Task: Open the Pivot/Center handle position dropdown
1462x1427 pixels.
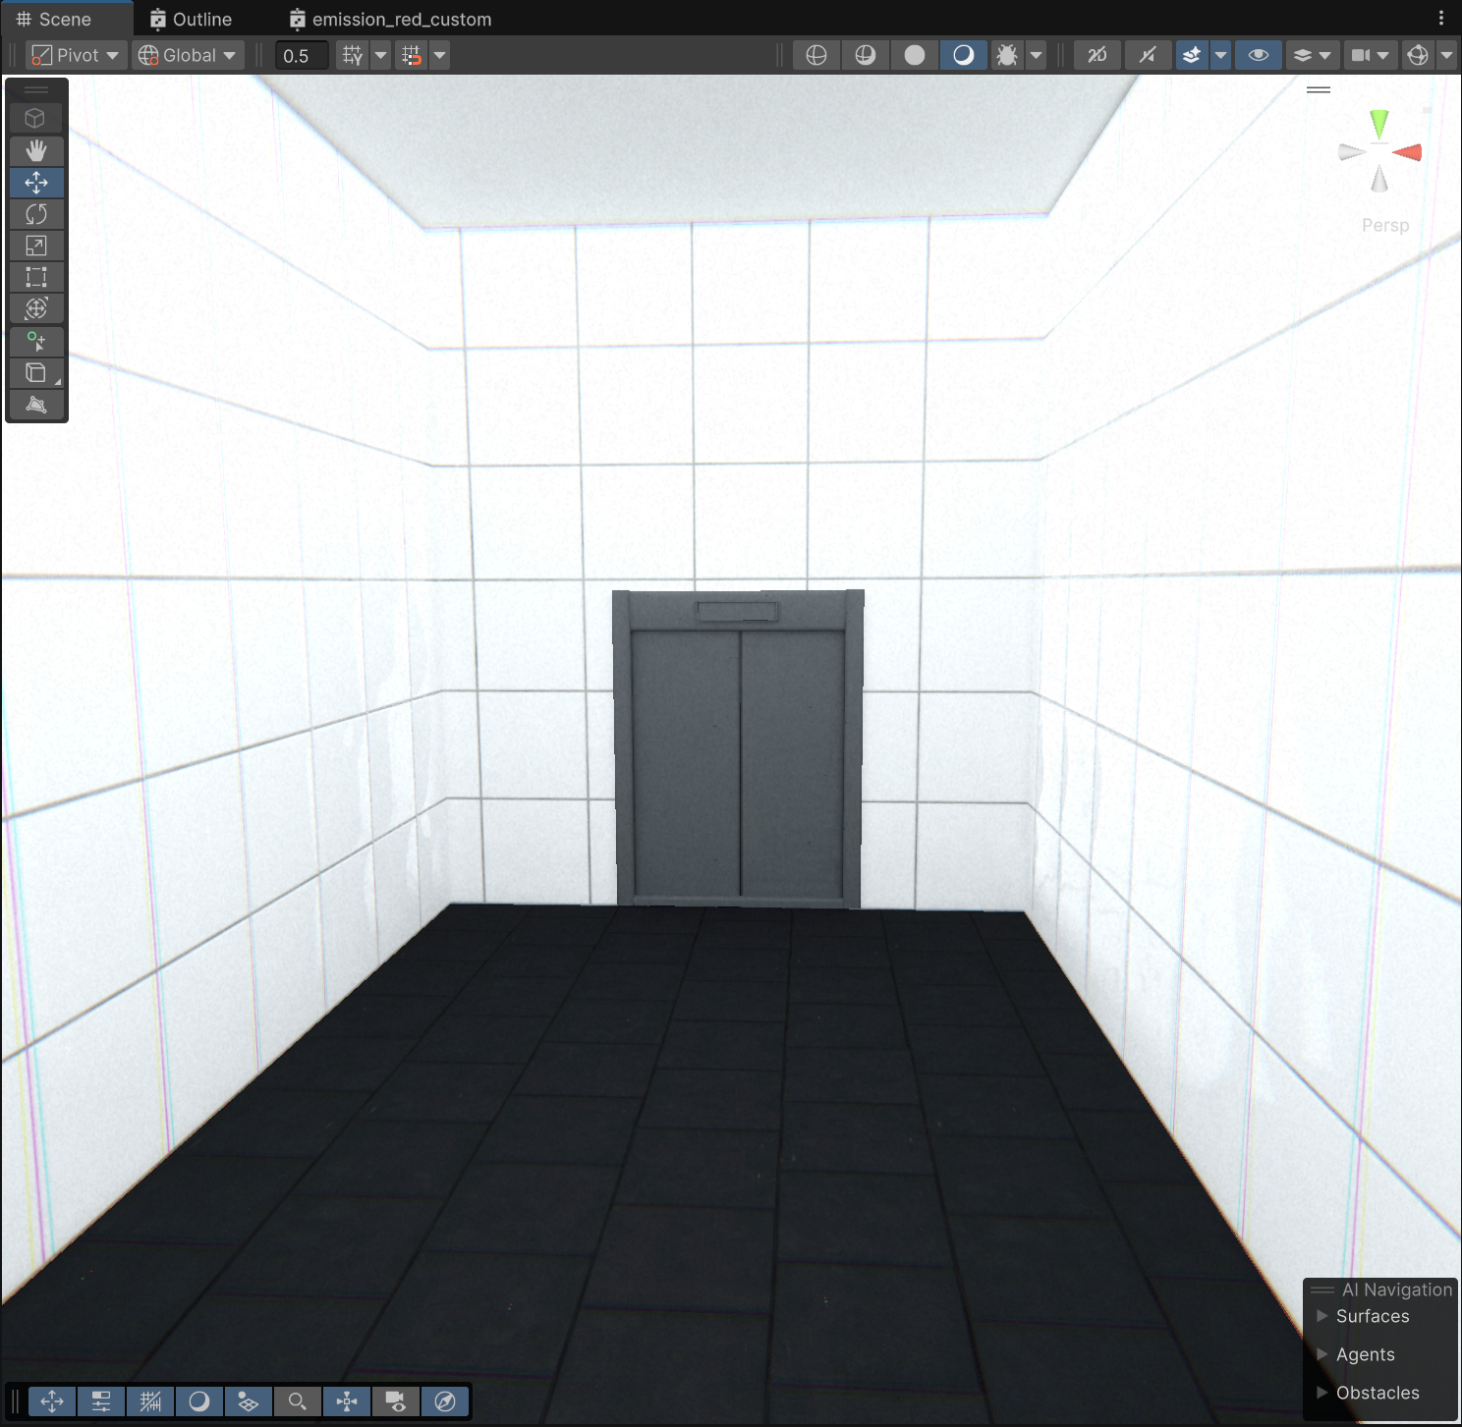Action: click(x=75, y=55)
